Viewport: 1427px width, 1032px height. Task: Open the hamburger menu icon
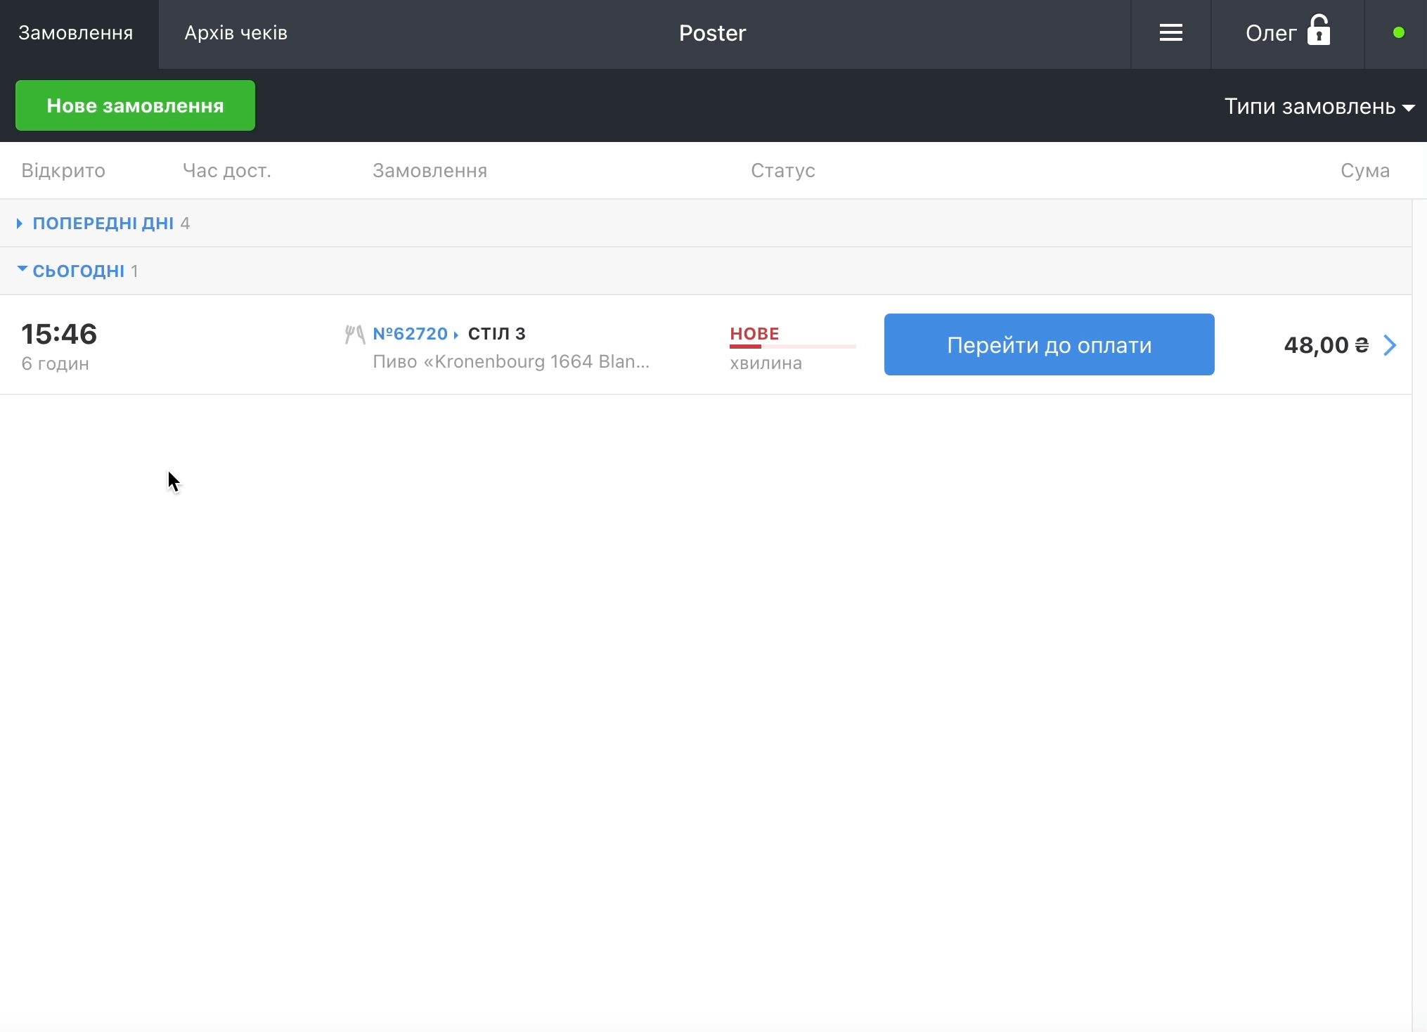tap(1170, 33)
